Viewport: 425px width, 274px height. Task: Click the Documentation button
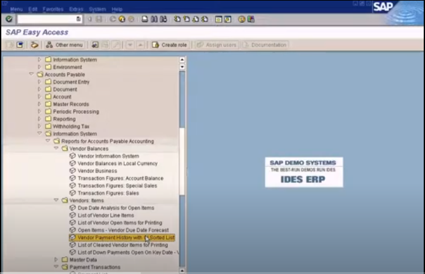coord(265,45)
